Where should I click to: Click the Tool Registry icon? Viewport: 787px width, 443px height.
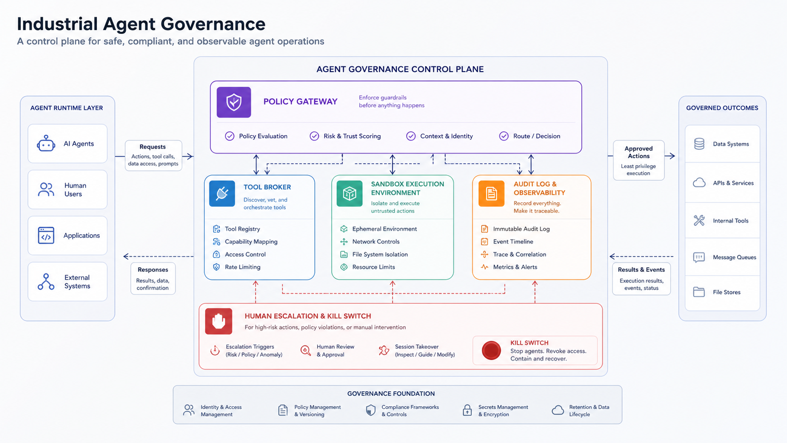pyautogui.click(x=217, y=229)
